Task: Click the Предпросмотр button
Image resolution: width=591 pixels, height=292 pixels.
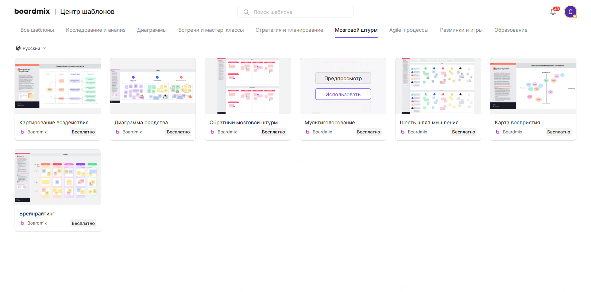Action: point(343,78)
